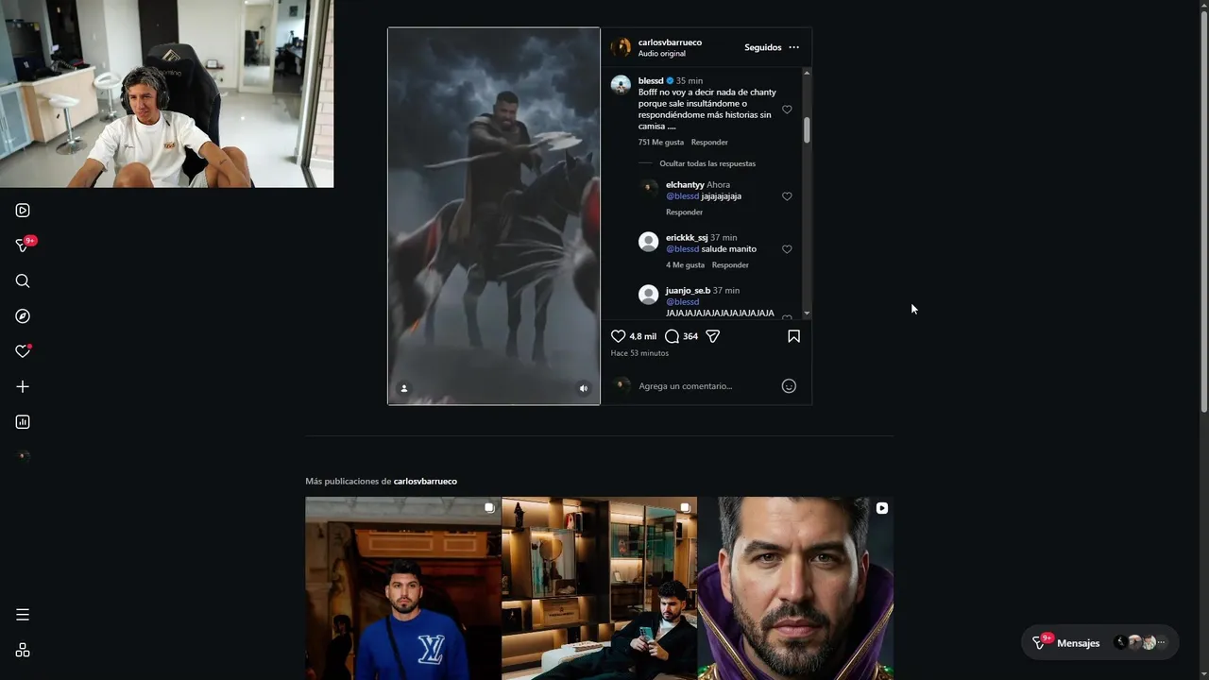The height and width of the screenshot is (680, 1209).
Task: Open Audio original link
Action: click(661, 54)
